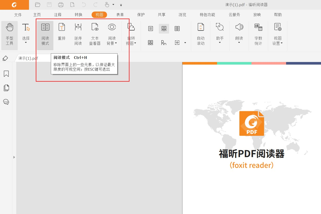The image size is (321, 214).
Task: Switch to the Browse (浏览) tab
Action: [x=182, y=15]
